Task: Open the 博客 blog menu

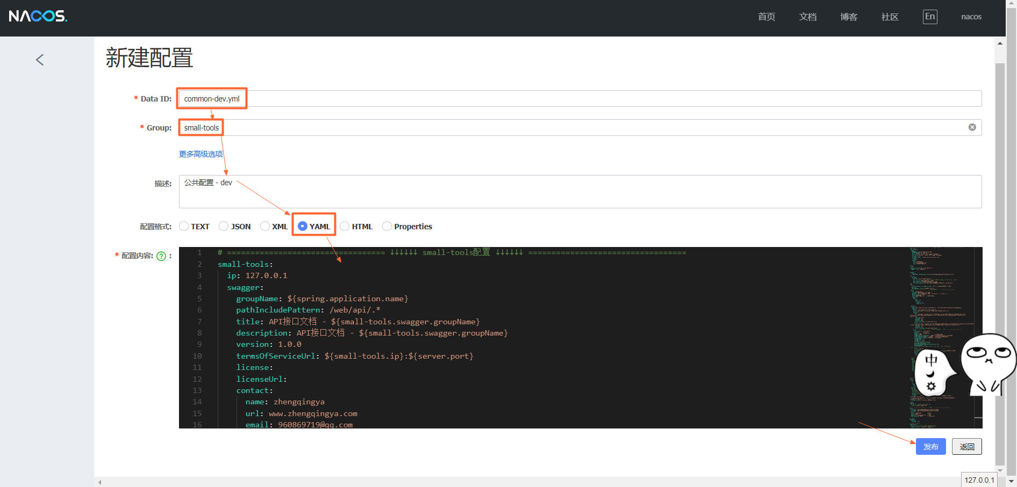Action: pos(849,17)
